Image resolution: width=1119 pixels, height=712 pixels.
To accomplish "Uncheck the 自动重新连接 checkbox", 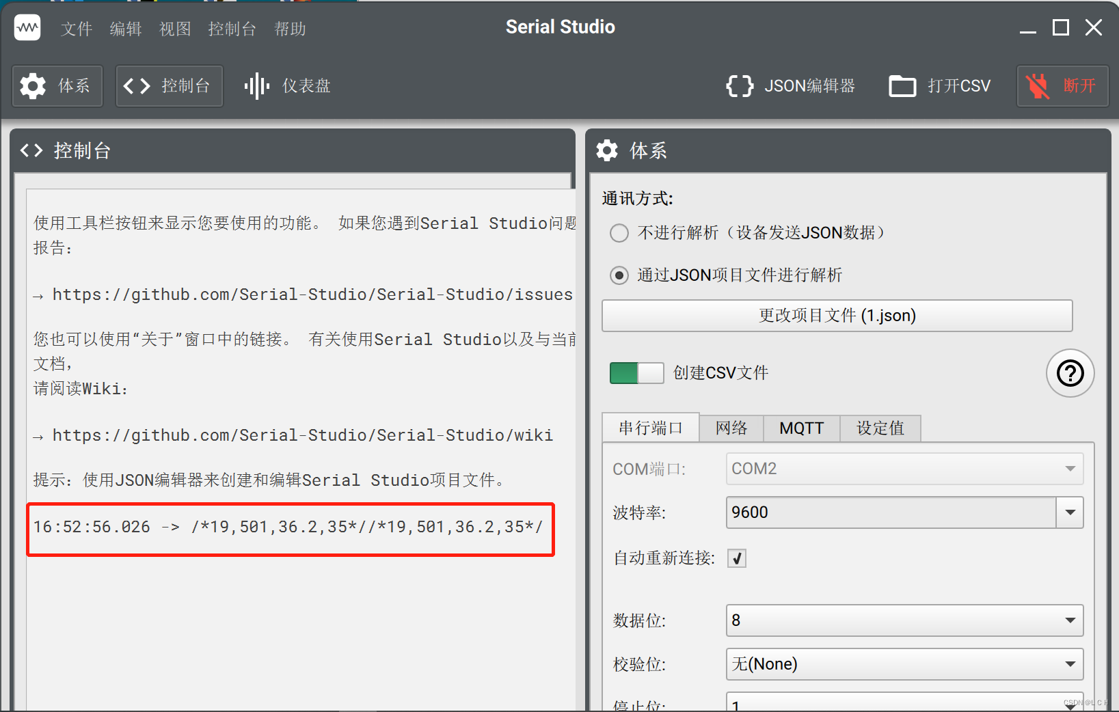I will [737, 558].
